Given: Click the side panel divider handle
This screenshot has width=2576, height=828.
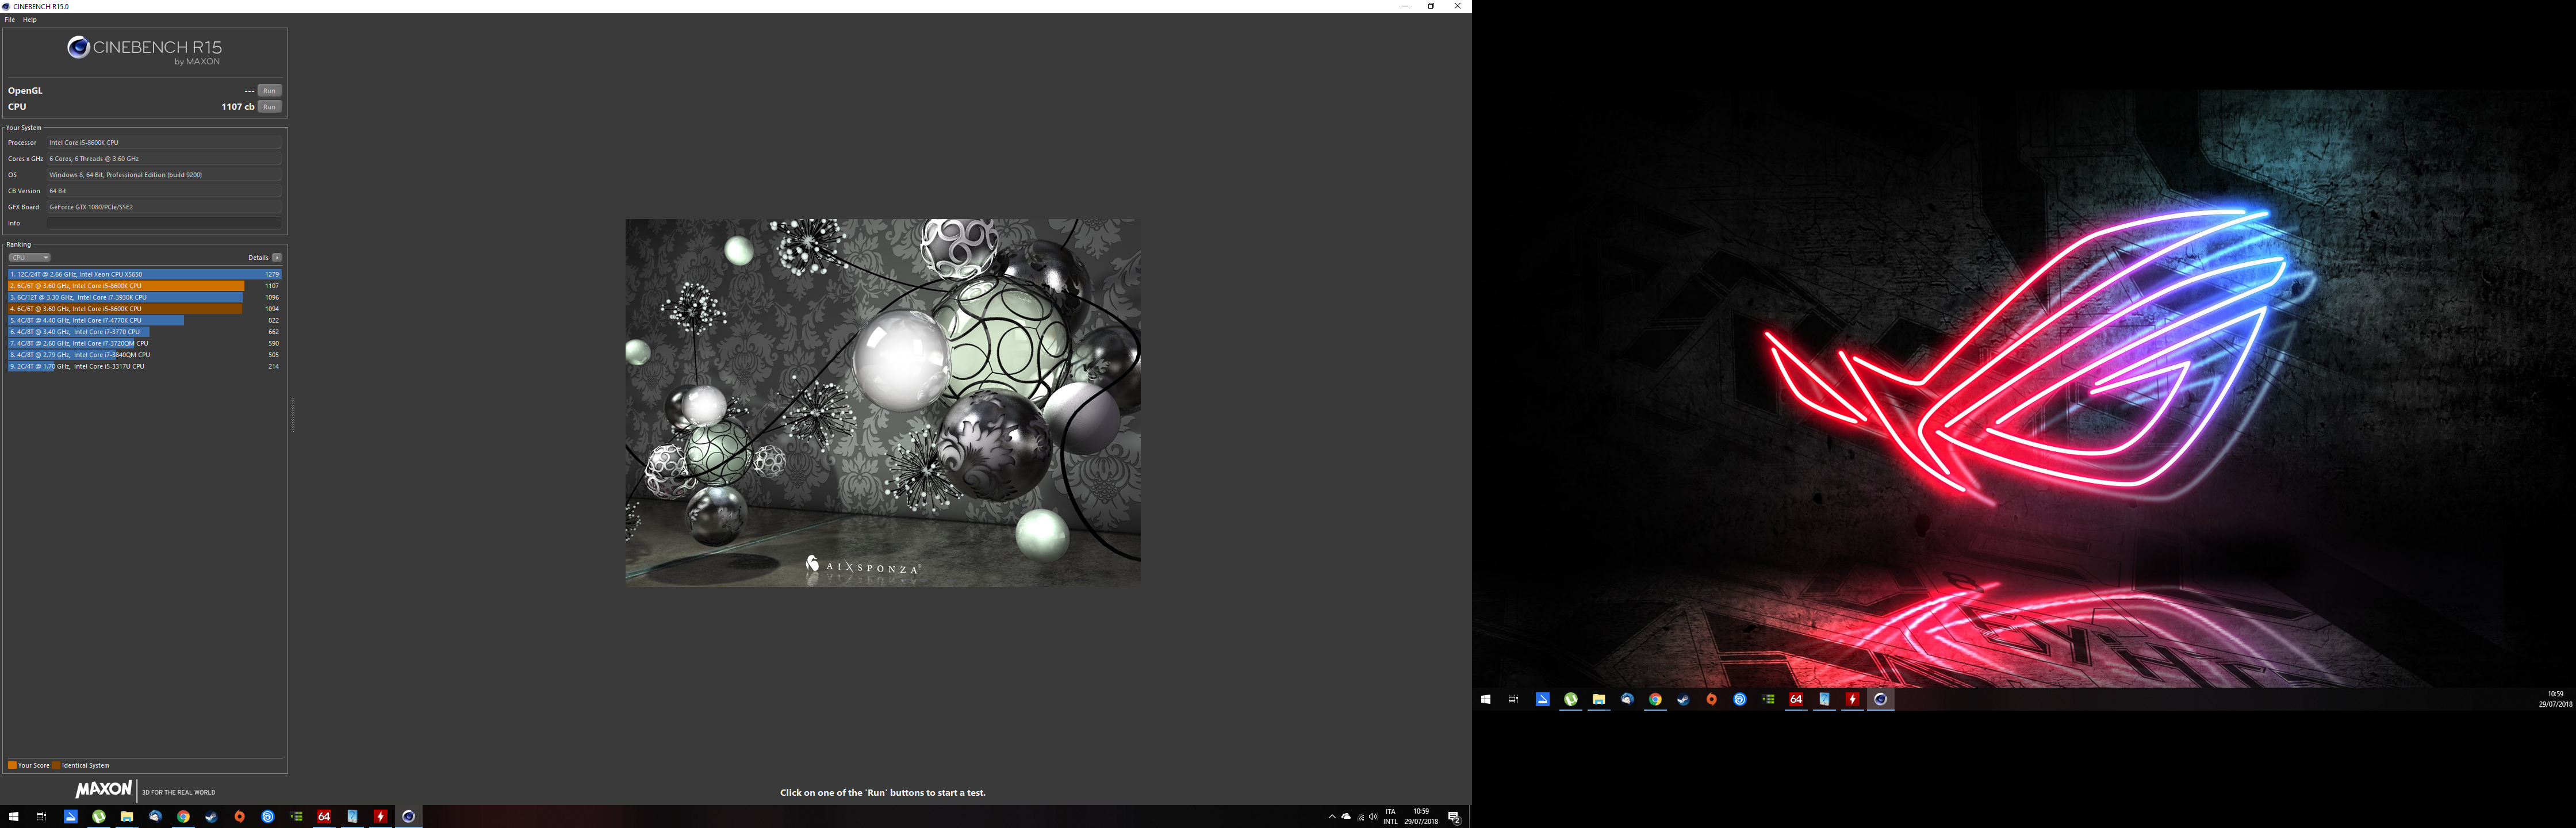Looking at the screenshot, I should click(293, 414).
